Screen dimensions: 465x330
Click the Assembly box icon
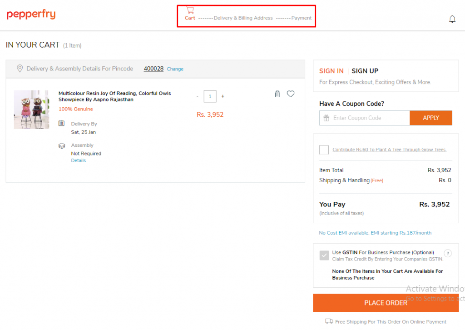click(62, 146)
